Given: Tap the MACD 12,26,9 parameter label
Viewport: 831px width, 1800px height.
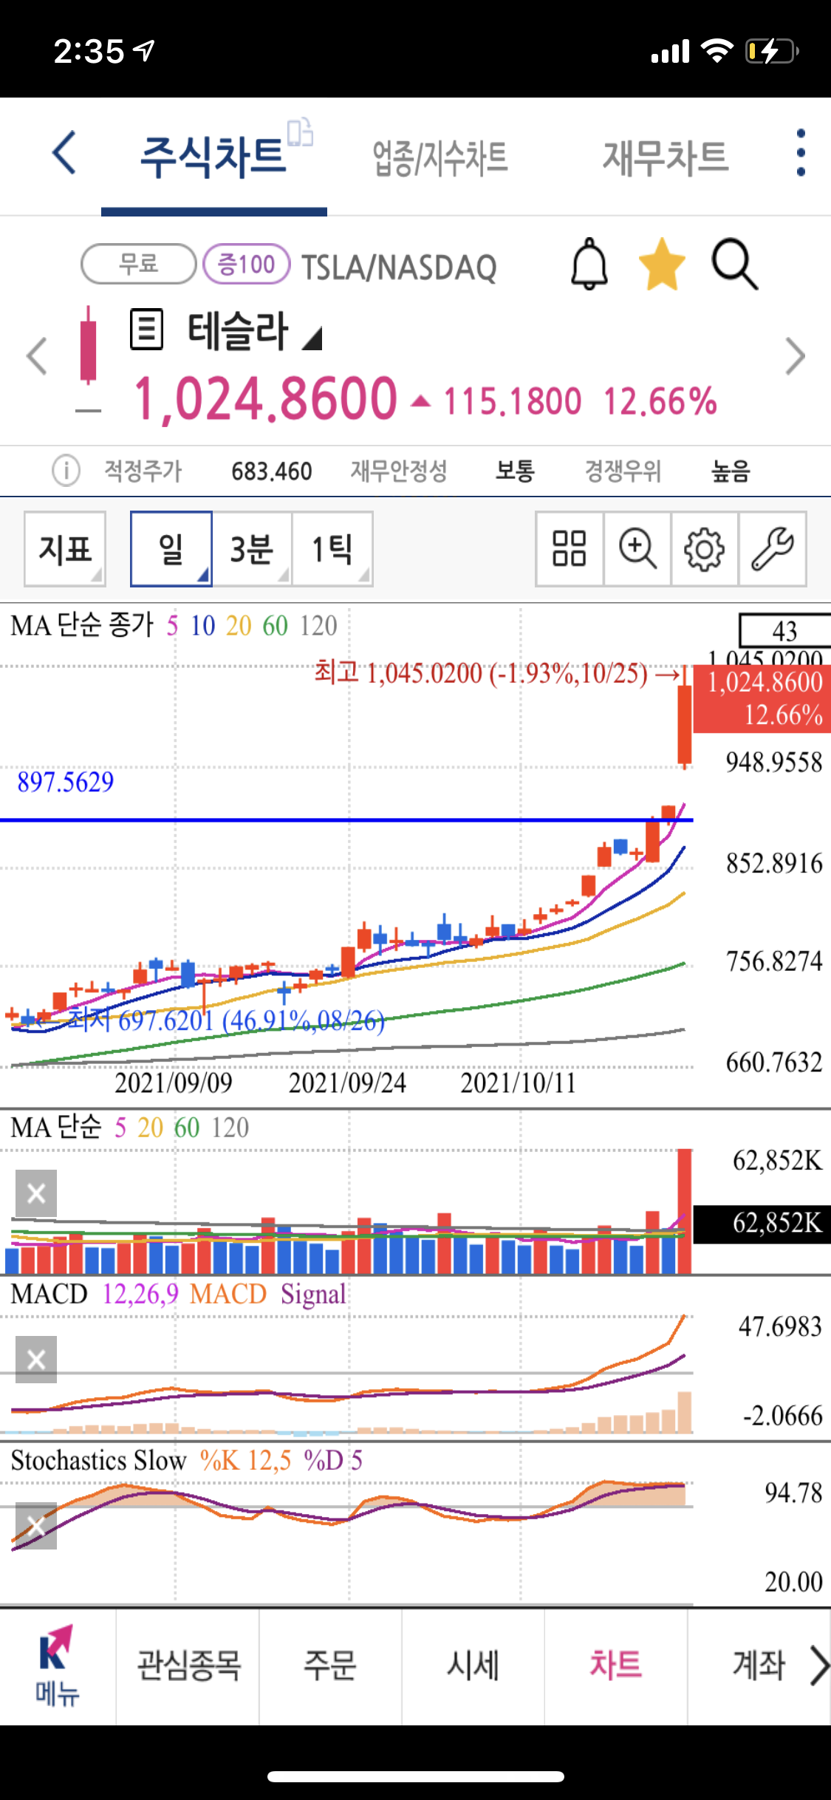Looking at the screenshot, I should tap(140, 1294).
